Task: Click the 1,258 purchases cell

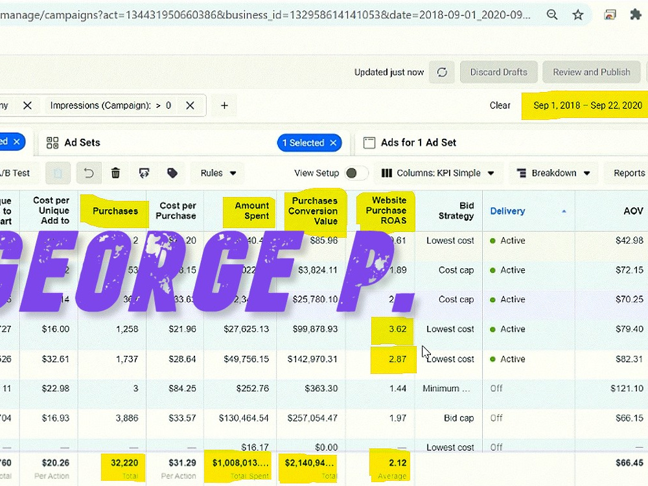Action: pyautogui.click(x=127, y=329)
